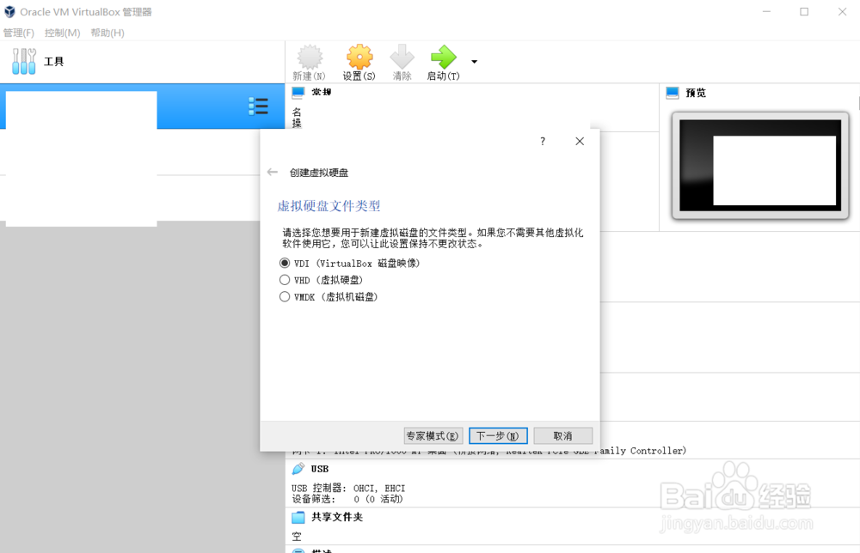Click the Shared Folders (共享文件夹) icon
Screen dimensions: 860x553
pos(298,517)
